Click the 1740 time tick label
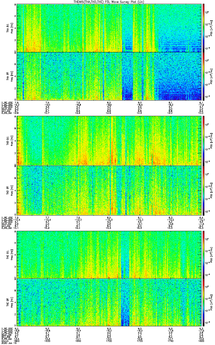Screen dimensions: 215x345 click(x=170, y=341)
